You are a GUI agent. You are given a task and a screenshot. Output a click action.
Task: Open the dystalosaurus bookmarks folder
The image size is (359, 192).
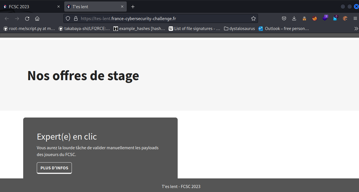239,29
